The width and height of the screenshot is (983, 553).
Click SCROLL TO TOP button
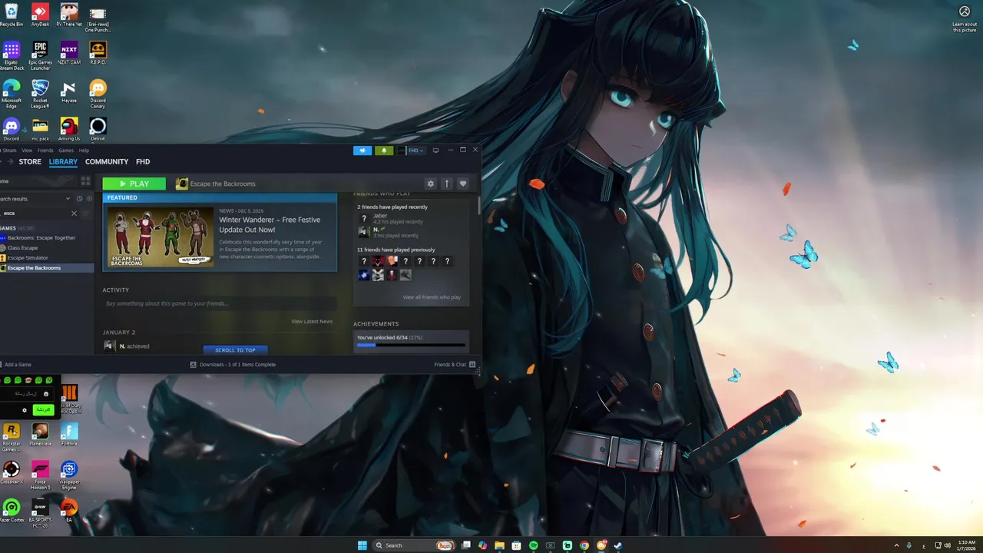[235, 349]
